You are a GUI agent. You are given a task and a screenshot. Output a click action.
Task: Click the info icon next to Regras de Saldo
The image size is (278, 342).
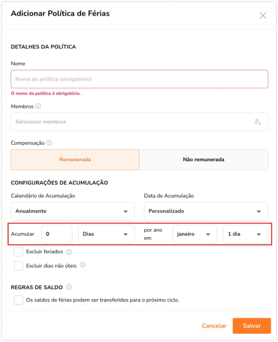pyautogui.click(x=69, y=287)
